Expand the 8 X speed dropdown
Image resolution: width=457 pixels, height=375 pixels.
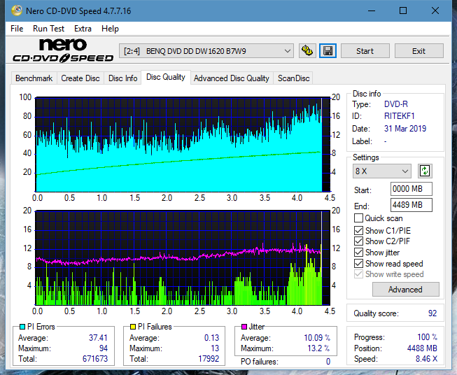pyautogui.click(x=382, y=171)
